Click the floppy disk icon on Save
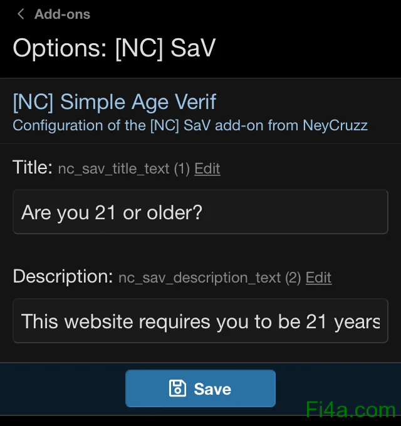Screen dimensions: 401x426 click(x=178, y=388)
